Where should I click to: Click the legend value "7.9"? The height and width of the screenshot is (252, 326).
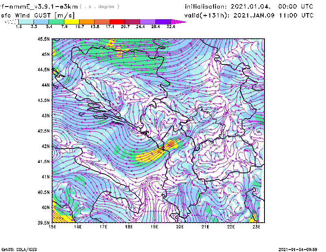64,27
